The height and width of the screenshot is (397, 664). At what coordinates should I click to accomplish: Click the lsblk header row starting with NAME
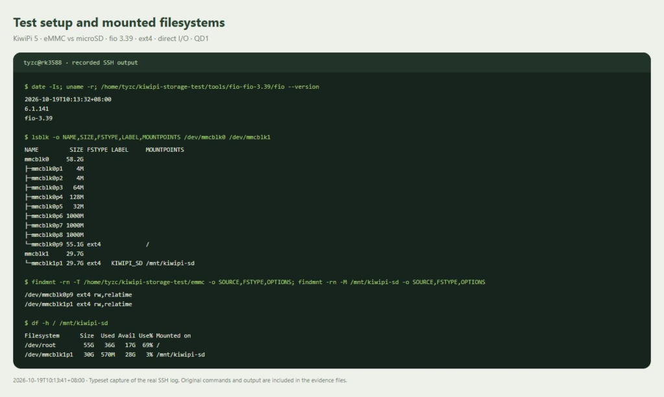tap(104, 150)
